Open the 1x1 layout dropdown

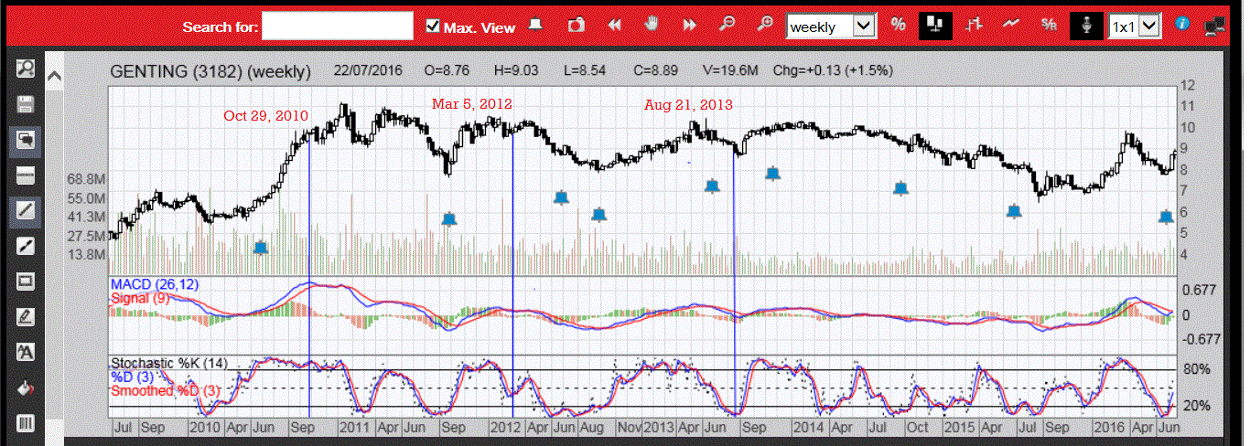click(x=1135, y=27)
